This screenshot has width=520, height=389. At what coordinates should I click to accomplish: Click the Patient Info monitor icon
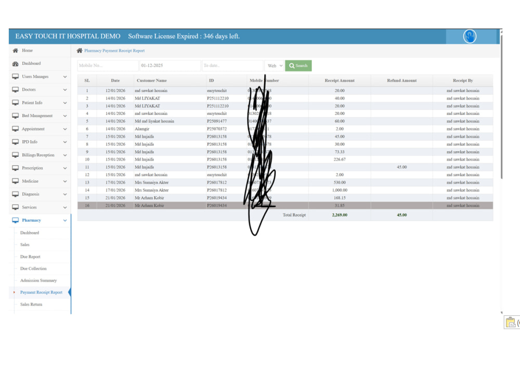point(15,103)
